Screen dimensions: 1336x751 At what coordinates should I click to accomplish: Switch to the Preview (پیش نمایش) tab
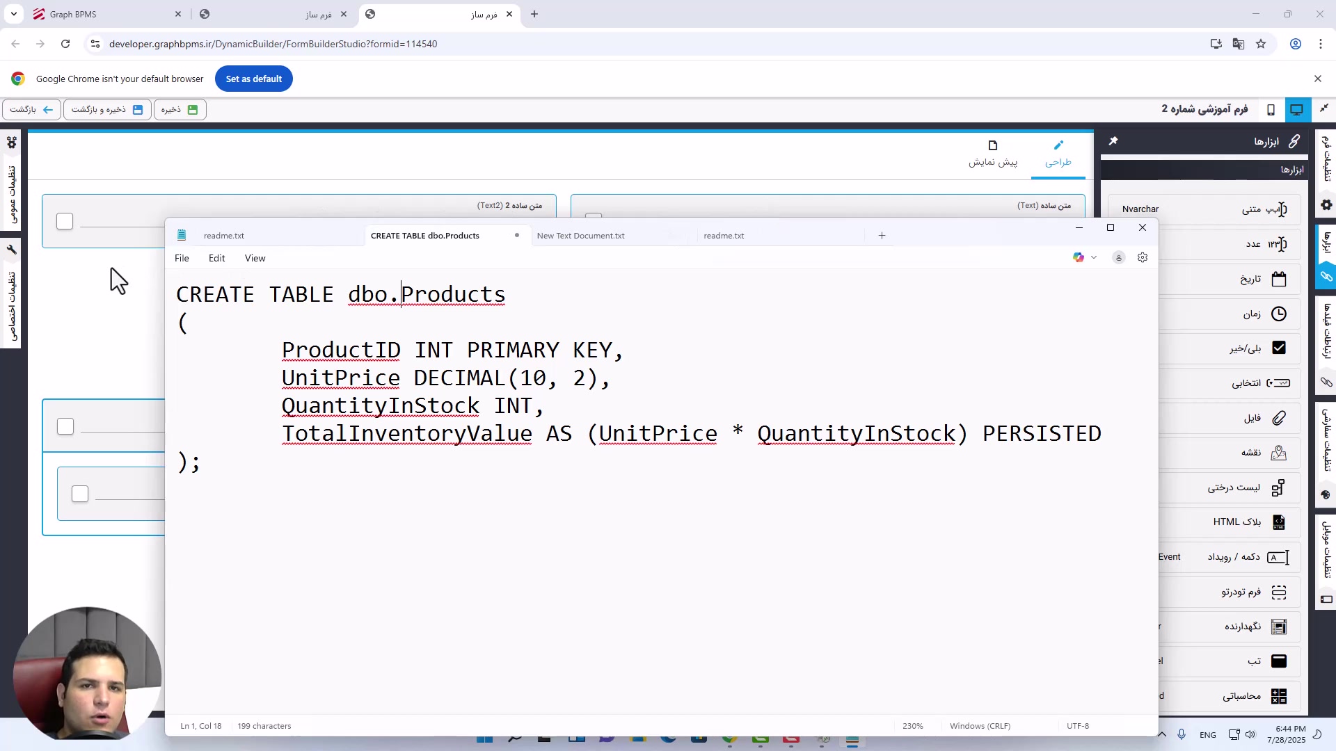993,153
